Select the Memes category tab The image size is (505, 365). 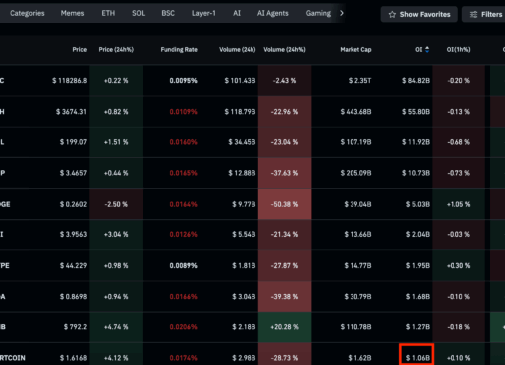72,13
